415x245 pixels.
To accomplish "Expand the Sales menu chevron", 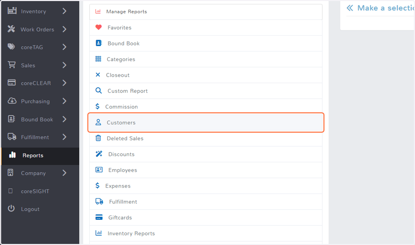I will pos(64,65).
